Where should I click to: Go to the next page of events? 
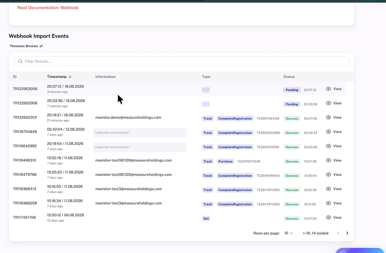(x=347, y=233)
